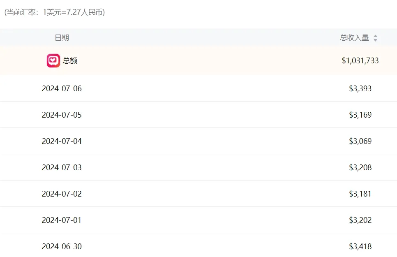Click the $3,202 revenue value

360,220
